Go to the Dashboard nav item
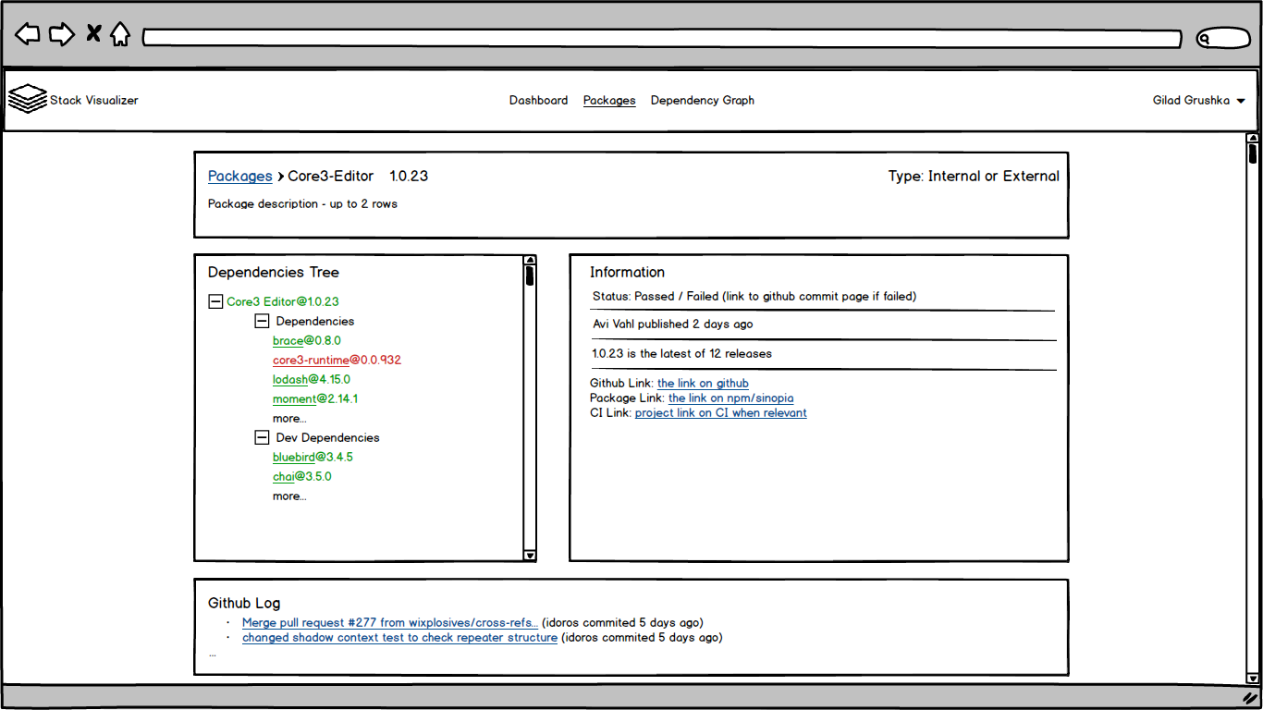Viewport: 1263px width, 710px height. tap(538, 100)
